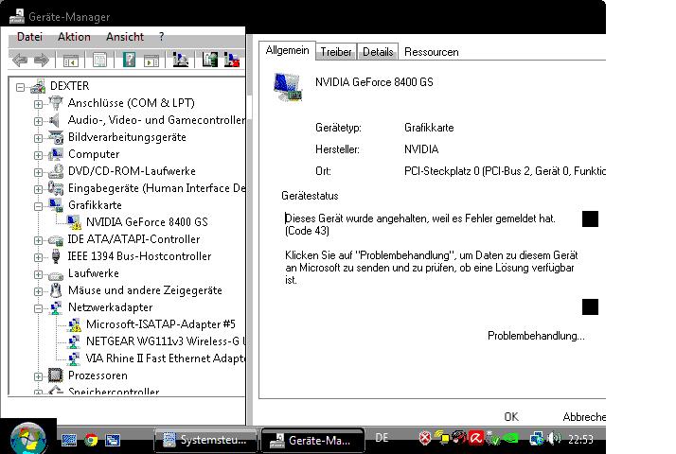Click the Mäuse und andere Zeigegeräte icon

coord(56,289)
